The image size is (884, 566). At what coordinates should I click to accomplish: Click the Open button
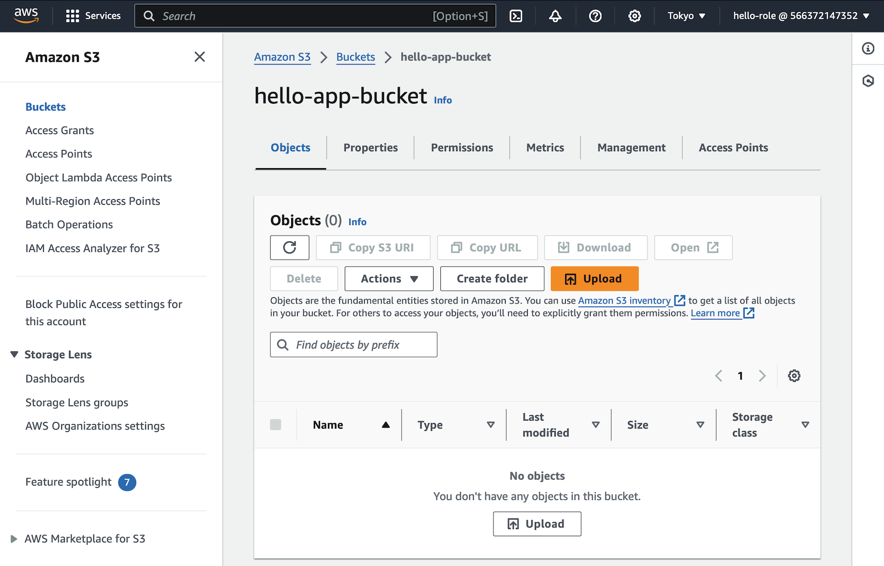tap(693, 248)
